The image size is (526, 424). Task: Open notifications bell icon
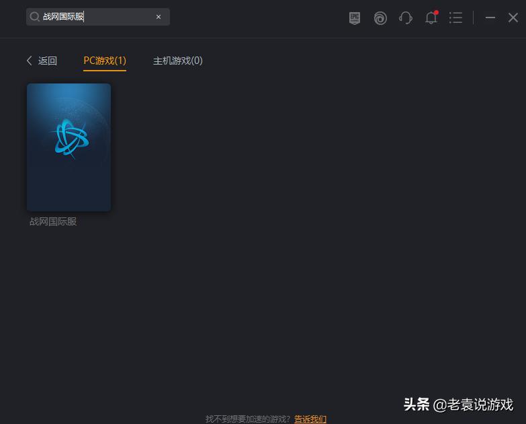(431, 17)
